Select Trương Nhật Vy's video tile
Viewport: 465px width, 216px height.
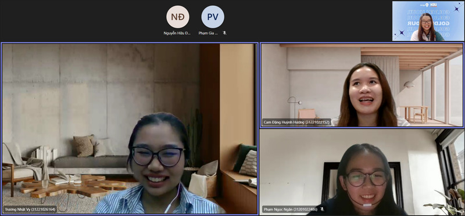tap(130, 128)
